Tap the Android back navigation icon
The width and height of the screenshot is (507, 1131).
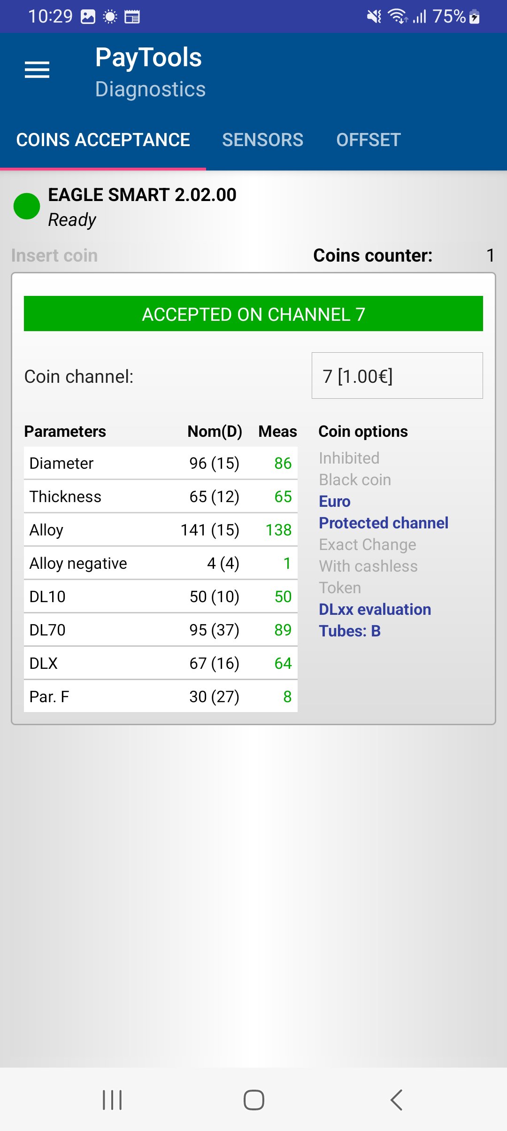pos(397,1100)
